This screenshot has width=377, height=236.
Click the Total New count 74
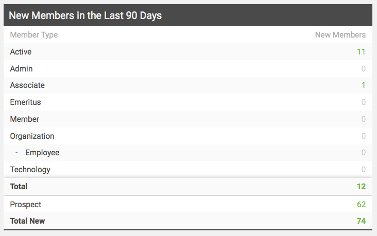pos(361,221)
